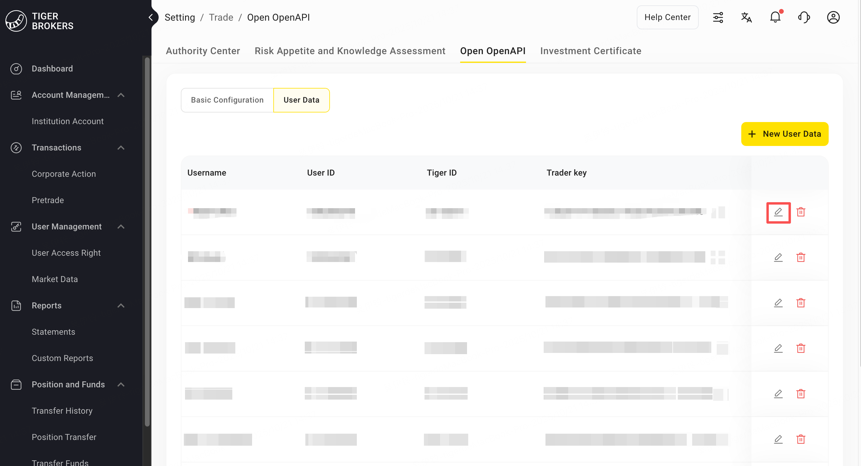Switch to Basic Configuration toggle
The image size is (861, 466).
[227, 100]
